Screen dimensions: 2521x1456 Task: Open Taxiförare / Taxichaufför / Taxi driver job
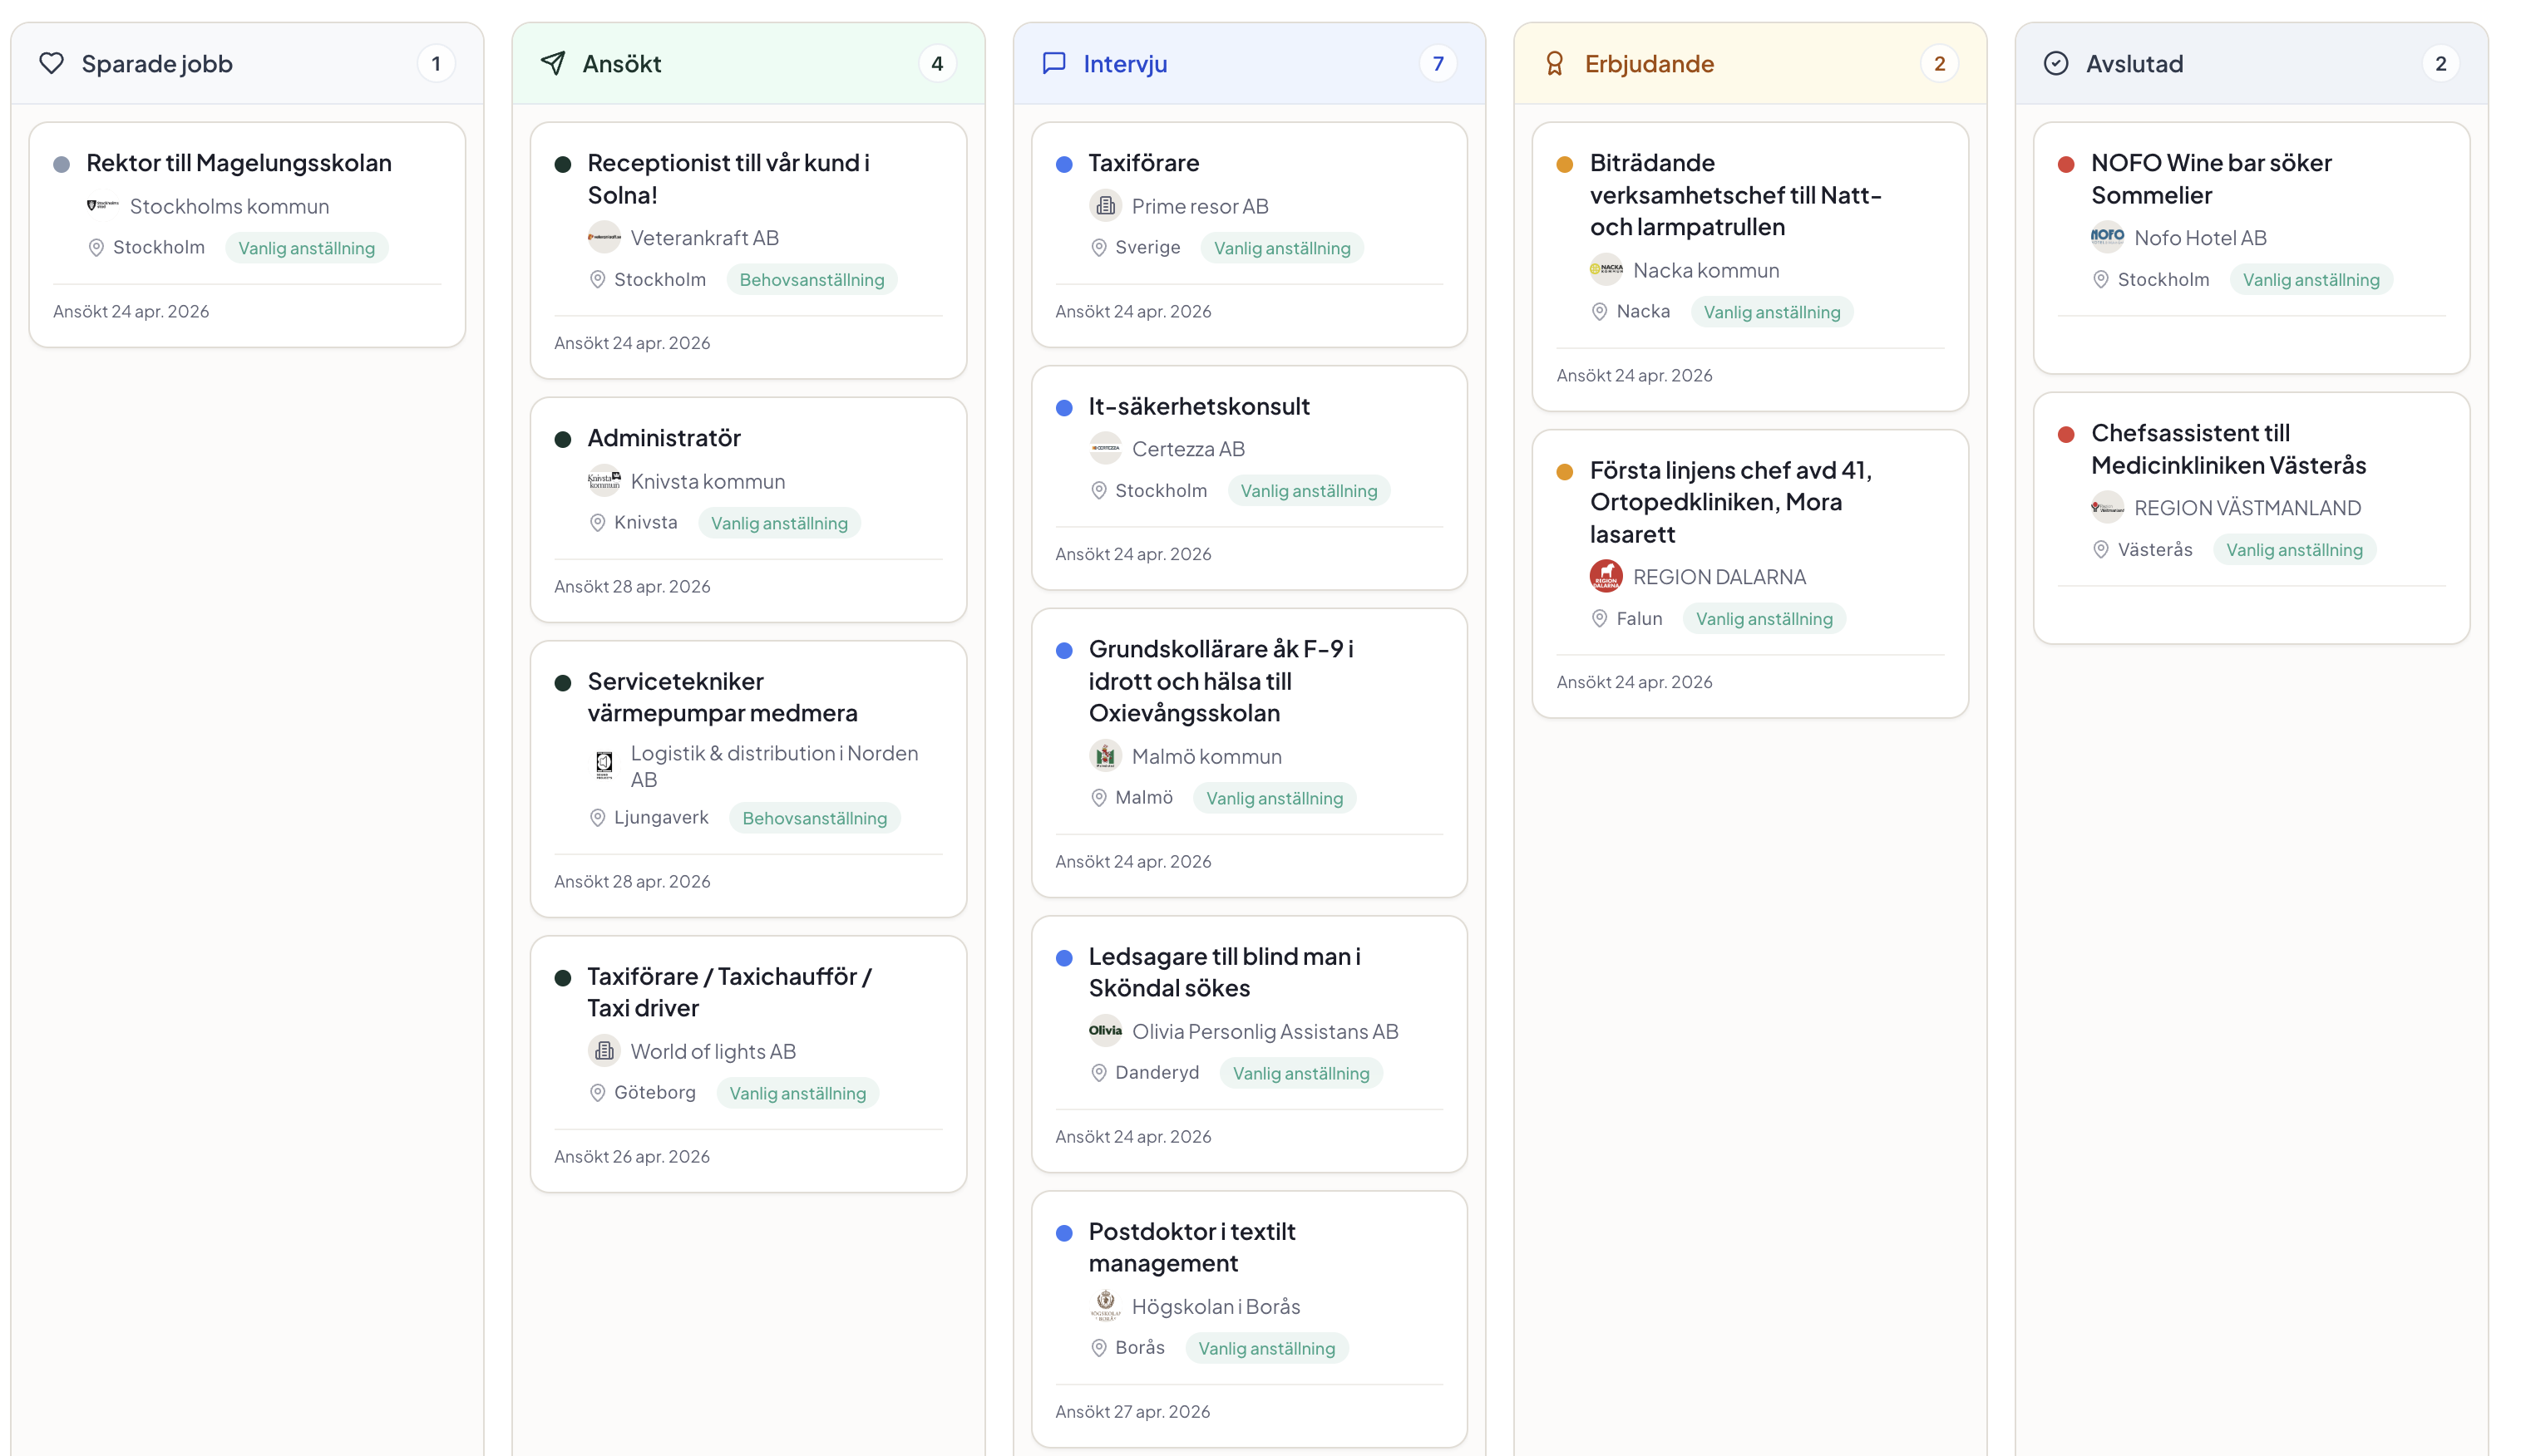pyautogui.click(x=729, y=992)
